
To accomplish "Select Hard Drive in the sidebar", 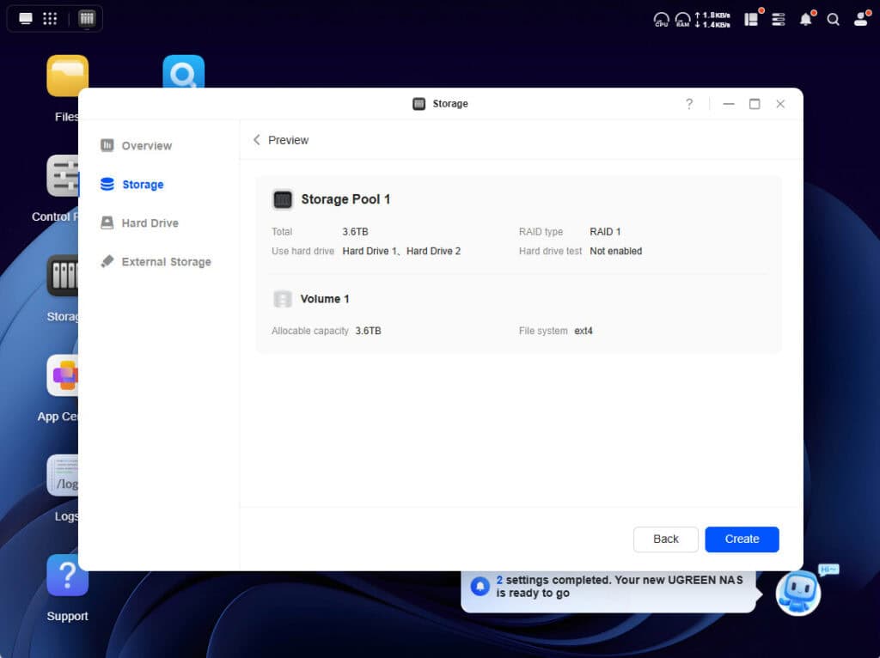I will point(150,223).
